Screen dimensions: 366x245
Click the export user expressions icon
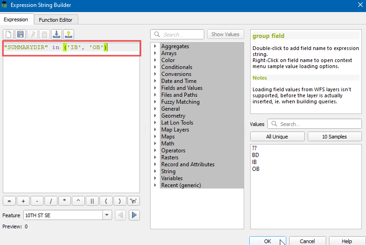point(69,34)
